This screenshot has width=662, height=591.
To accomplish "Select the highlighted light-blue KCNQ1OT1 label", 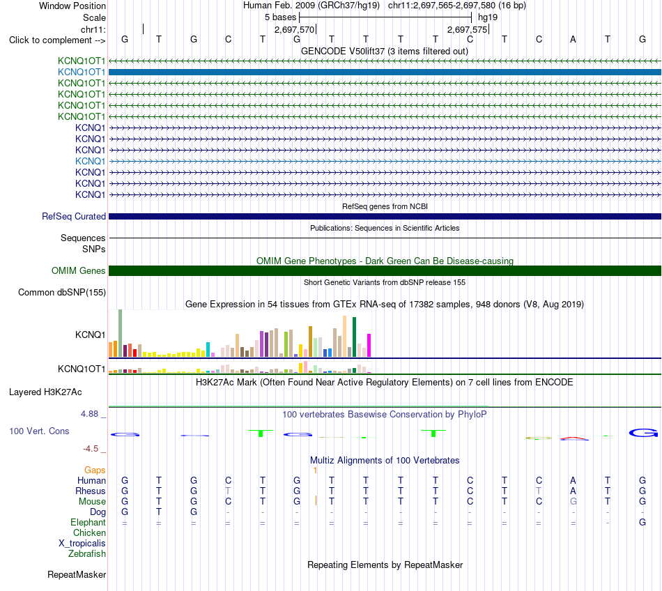I will [x=82, y=72].
